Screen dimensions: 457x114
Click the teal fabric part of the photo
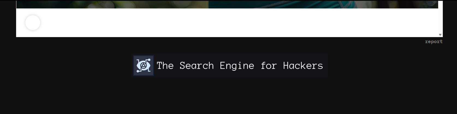point(273,4)
